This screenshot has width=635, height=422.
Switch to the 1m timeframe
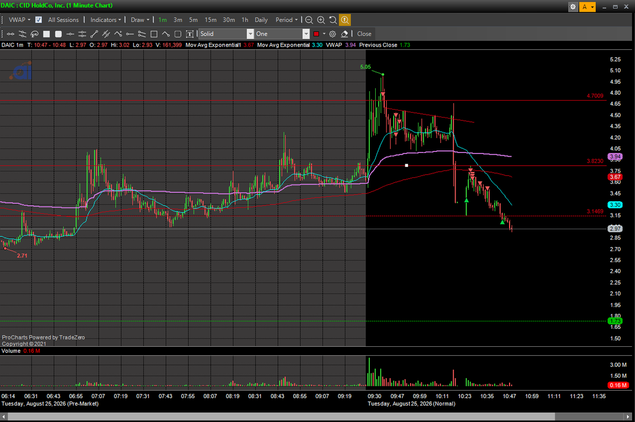tap(162, 20)
